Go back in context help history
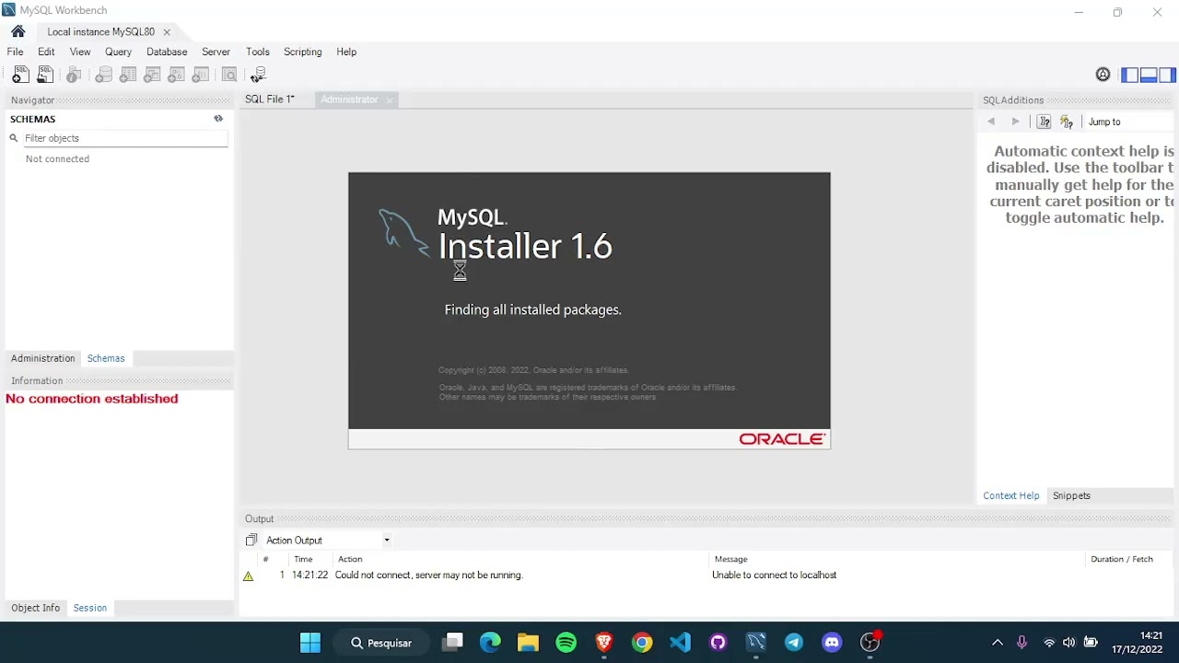 991,122
